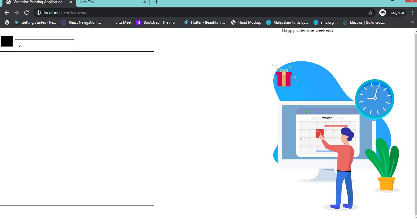417x219 pixels.
Task: Open the black color picker swatch
Action: 7,41
